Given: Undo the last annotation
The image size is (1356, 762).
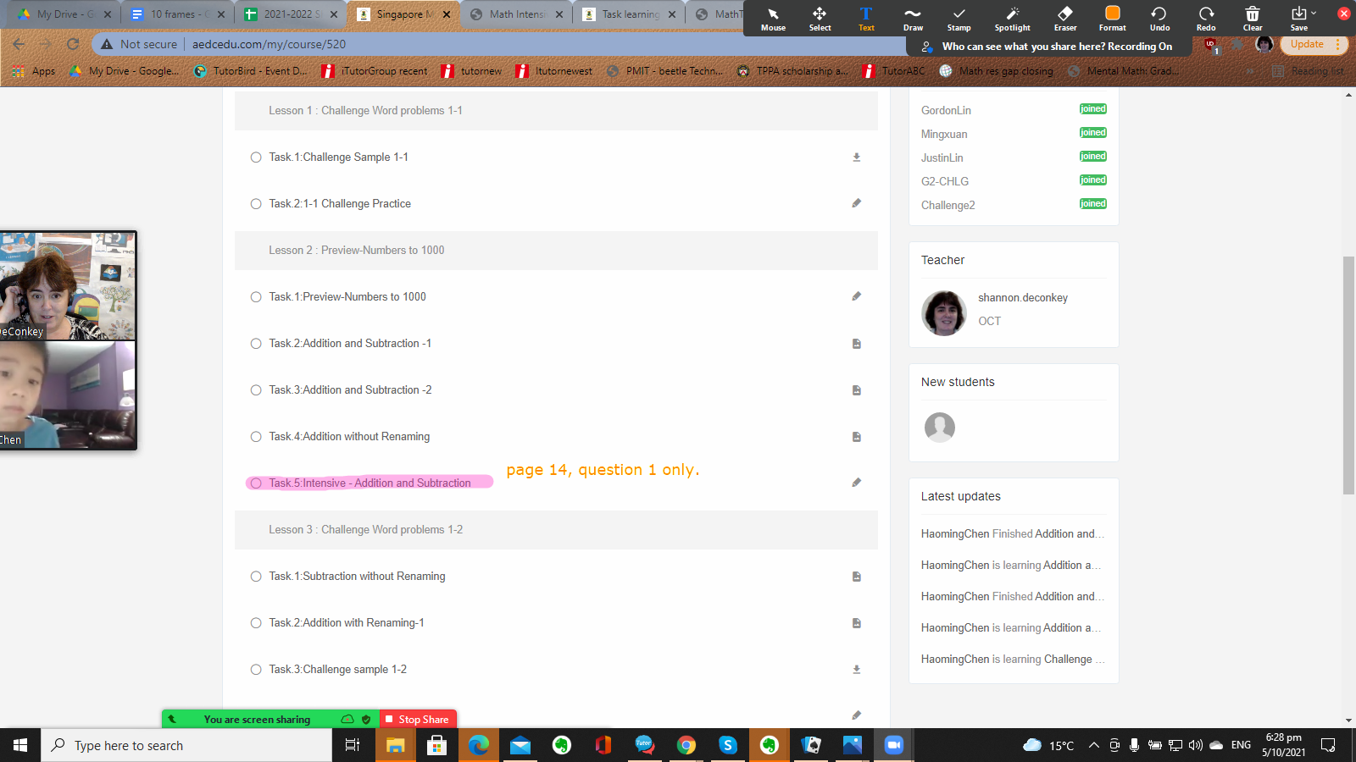Looking at the screenshot, I should coord(1159,19).
